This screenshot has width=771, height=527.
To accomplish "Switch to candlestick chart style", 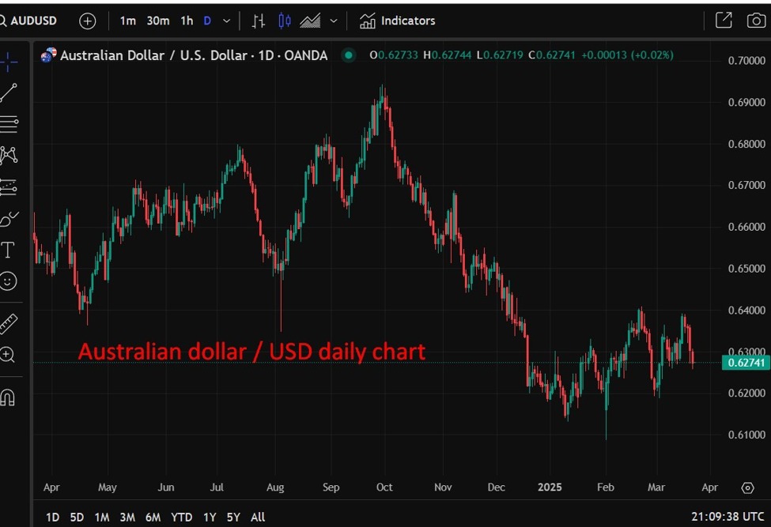I will pyautogui.click(x=285, y=21).
